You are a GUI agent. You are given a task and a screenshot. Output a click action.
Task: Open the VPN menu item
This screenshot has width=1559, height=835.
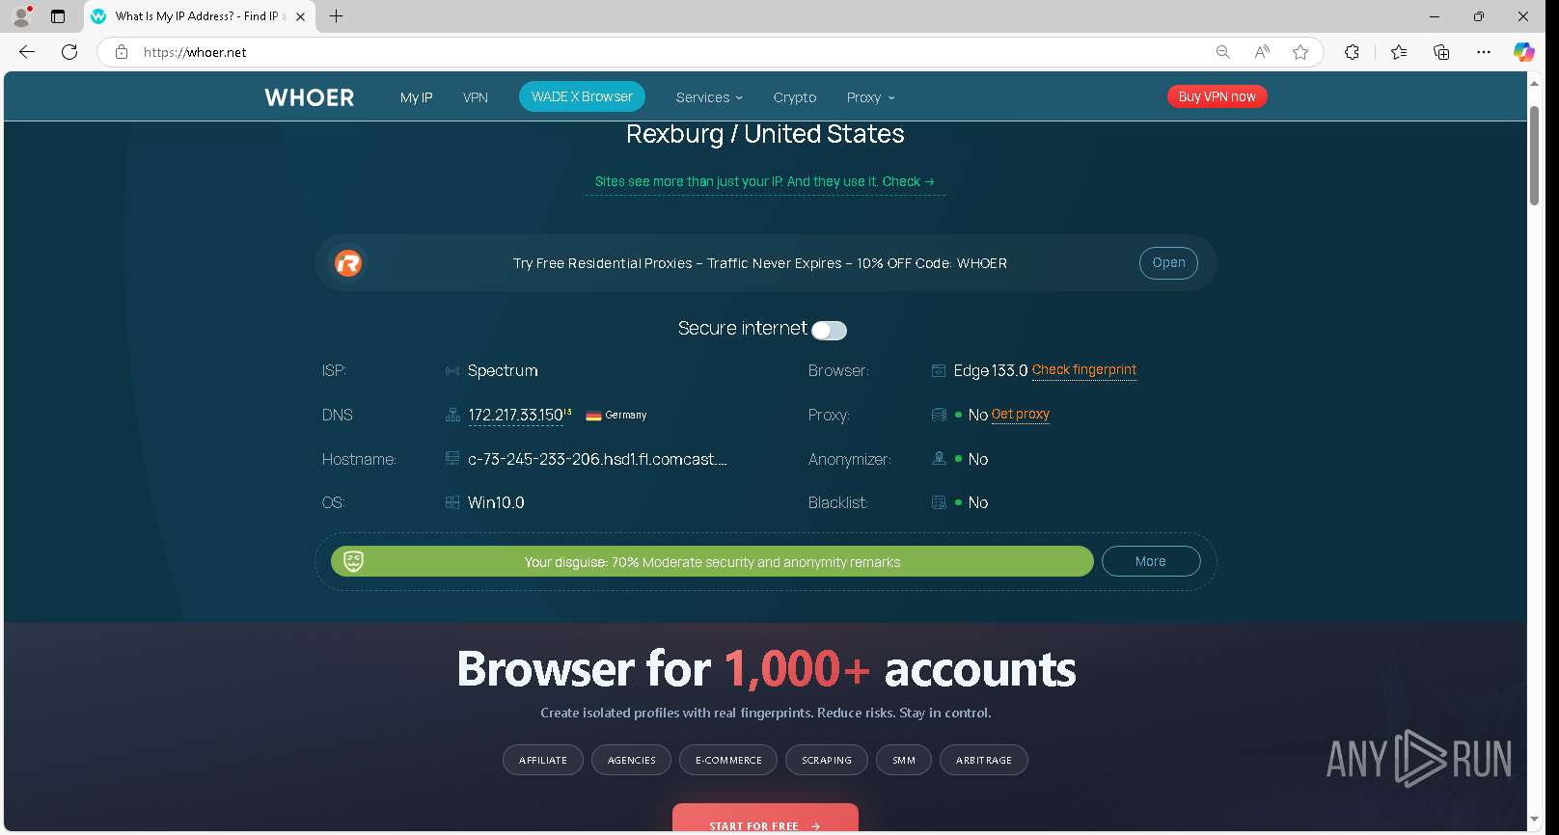[476, 97]
